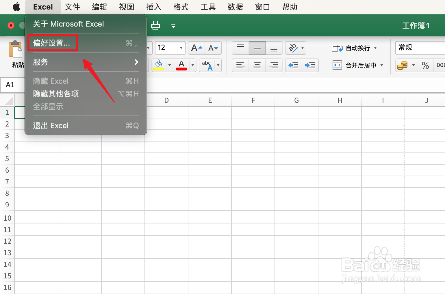Apply middle vertical alignment
This screenshot has height=294, width=445.
coord(257,48)
